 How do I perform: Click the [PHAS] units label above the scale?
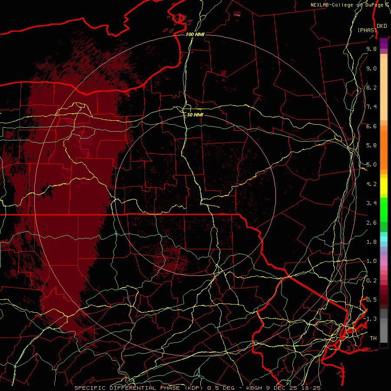coord(367,30)
